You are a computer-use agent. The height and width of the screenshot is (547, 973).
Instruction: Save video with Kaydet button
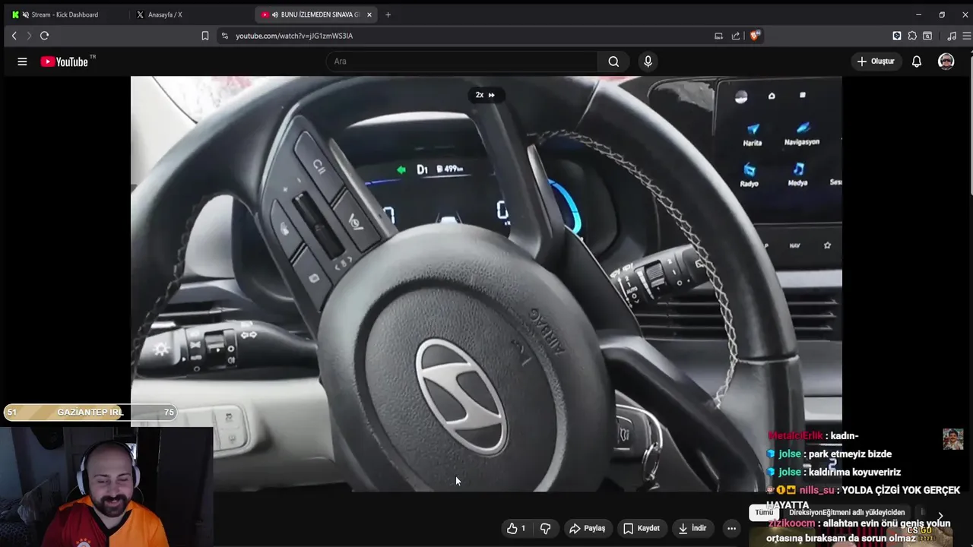[642, 528]
